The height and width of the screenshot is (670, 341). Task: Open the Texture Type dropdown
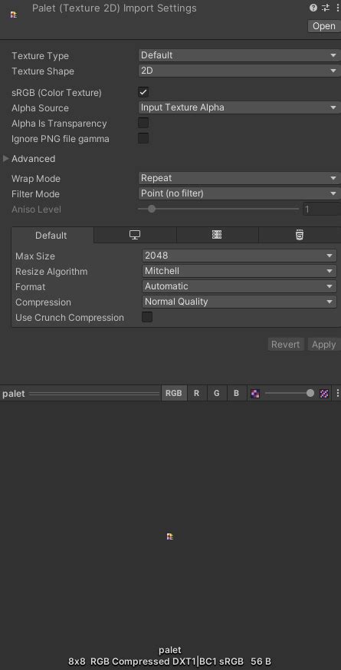(239, 55)
